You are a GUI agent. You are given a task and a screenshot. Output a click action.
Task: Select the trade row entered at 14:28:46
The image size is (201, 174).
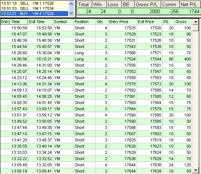(x=96, y=65)
